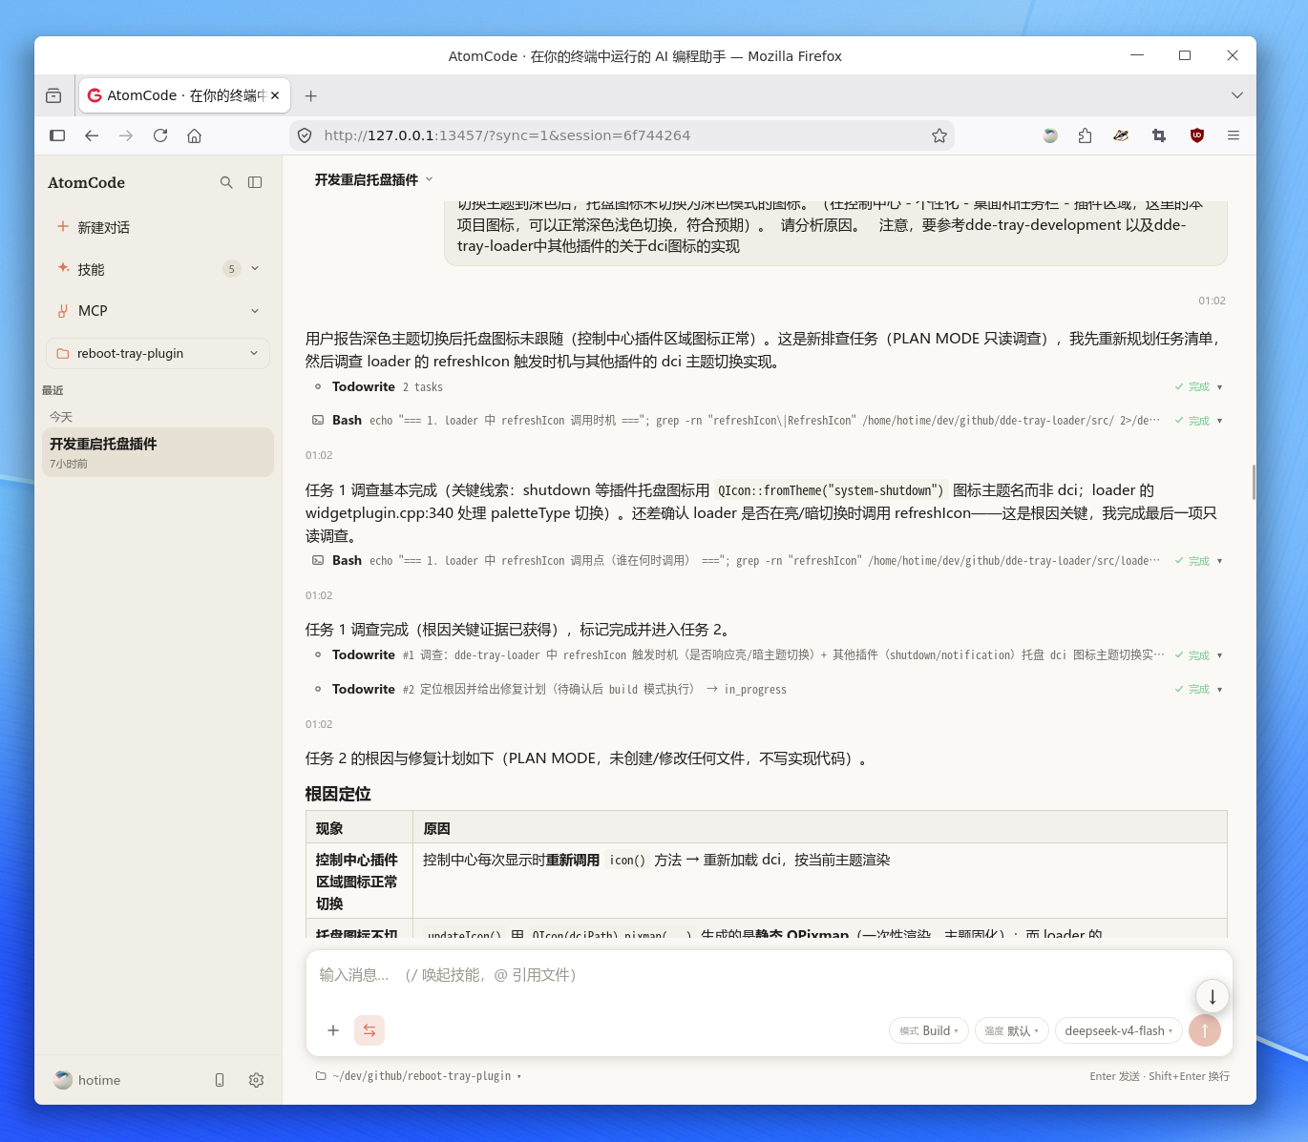
Task: Send the message with the arrow button
Action: tap(1205, 1030)
